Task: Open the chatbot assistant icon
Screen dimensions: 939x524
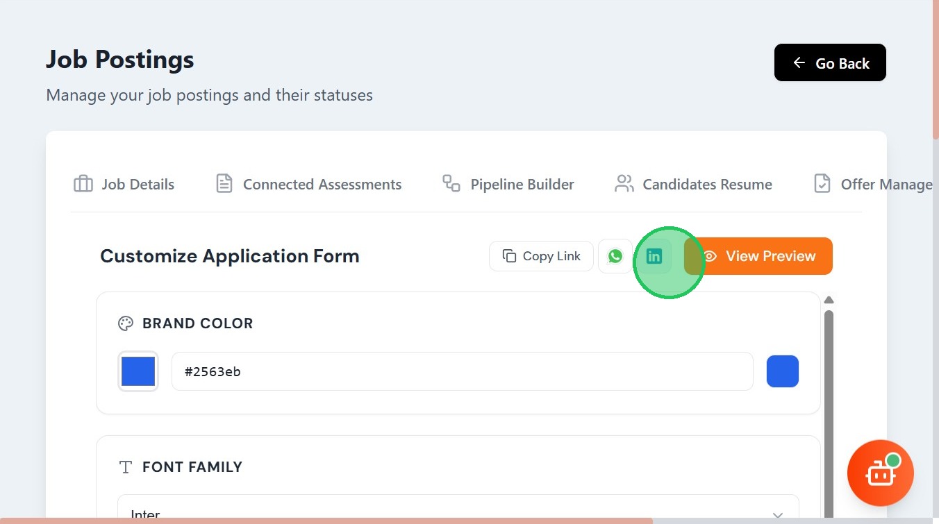Action: coord(880,473)
